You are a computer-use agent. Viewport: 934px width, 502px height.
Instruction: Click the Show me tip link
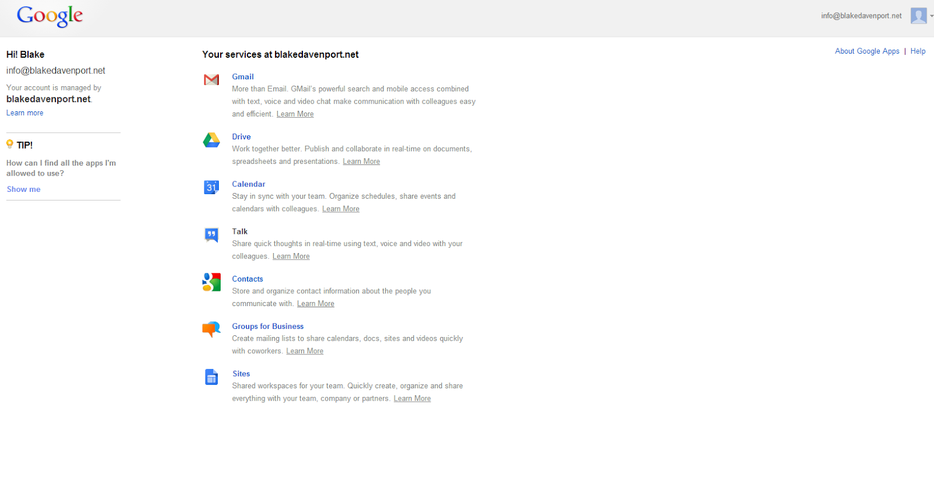click(x=23, y=189)
